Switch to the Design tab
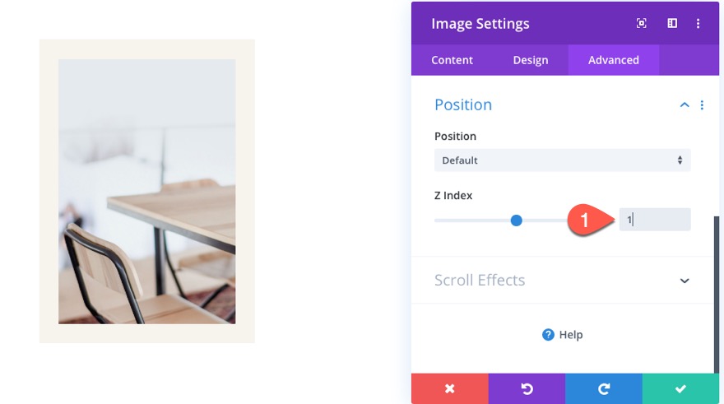Viewport: 724px width, 404px height. 530,60
